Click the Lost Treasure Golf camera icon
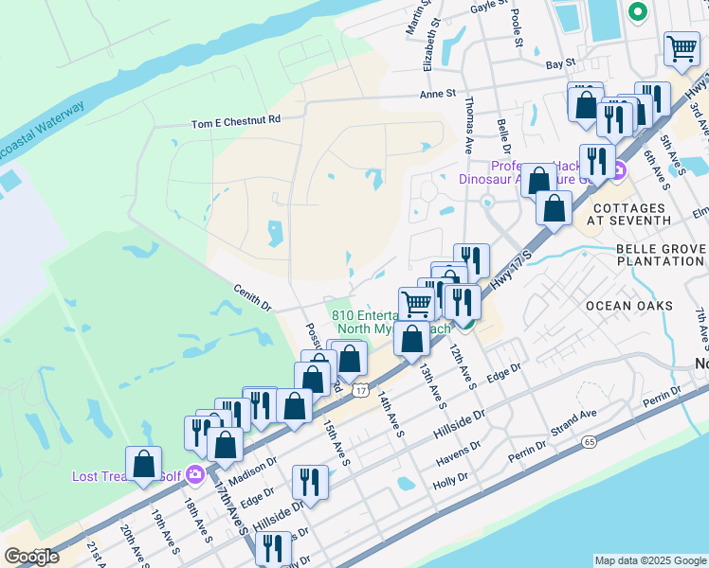 (195, 475)
